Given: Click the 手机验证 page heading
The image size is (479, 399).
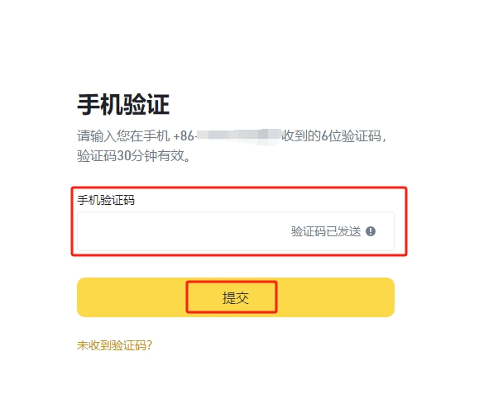Looking at the screenshot, I should (x=123, y=105).
